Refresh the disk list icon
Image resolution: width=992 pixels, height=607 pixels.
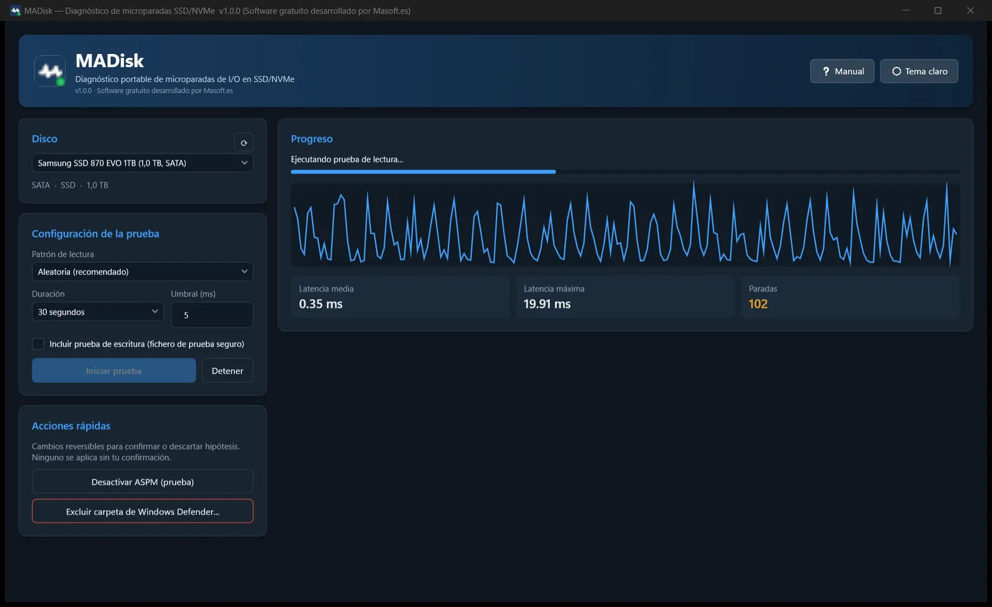click(x=244, y=142)
